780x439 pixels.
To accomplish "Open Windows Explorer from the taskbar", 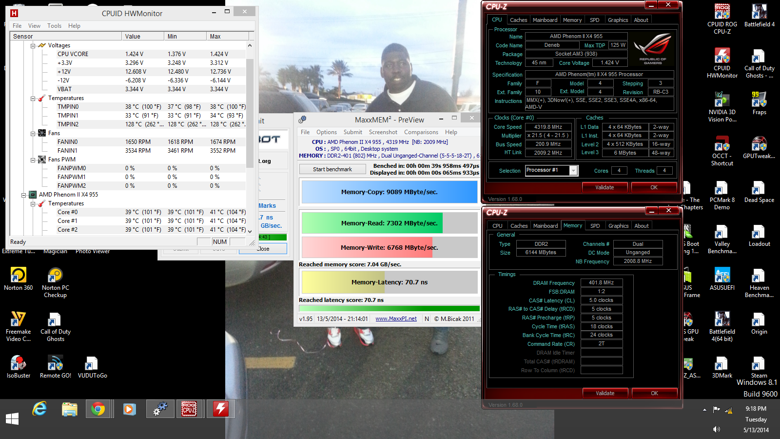I will (69, 409).
